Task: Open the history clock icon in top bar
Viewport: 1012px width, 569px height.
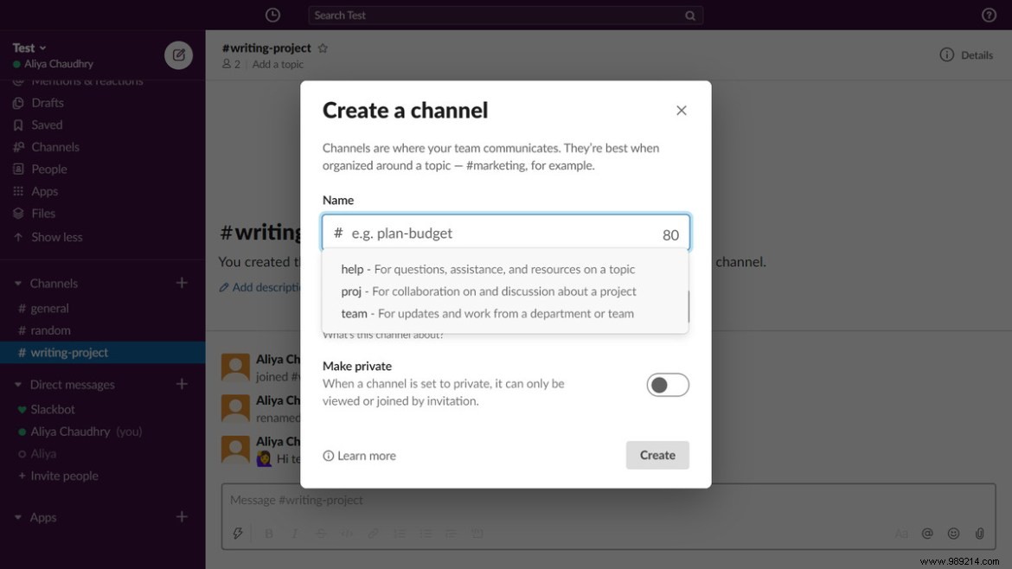Action: 272,15
